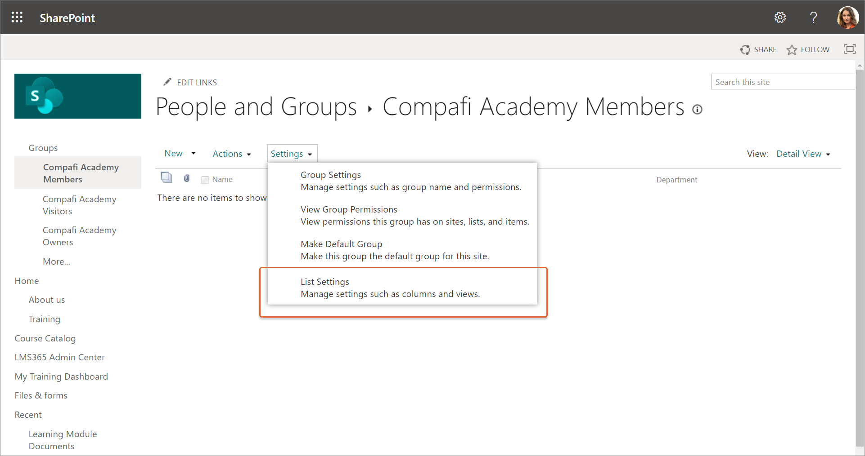865x456 pixels.
Task: Click the SharePoint site logo
Action: pos(78,96)
